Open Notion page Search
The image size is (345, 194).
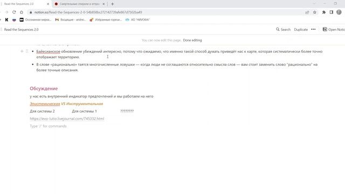pyautogui.click(x=283, y=30)
